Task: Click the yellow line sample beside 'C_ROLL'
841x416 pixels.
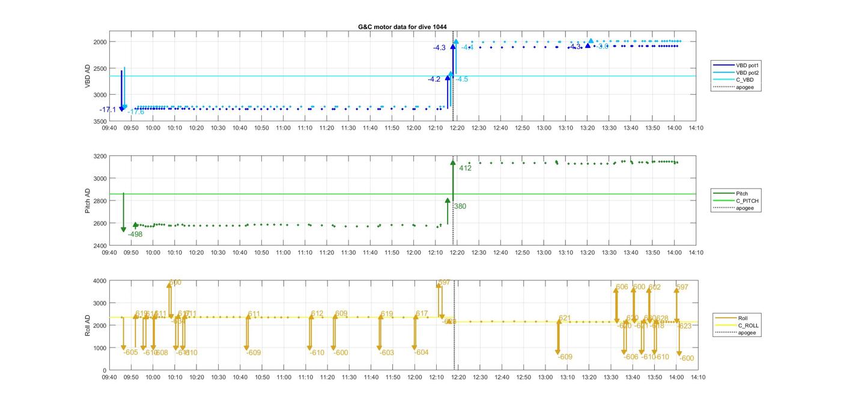Action: (725, 325)
